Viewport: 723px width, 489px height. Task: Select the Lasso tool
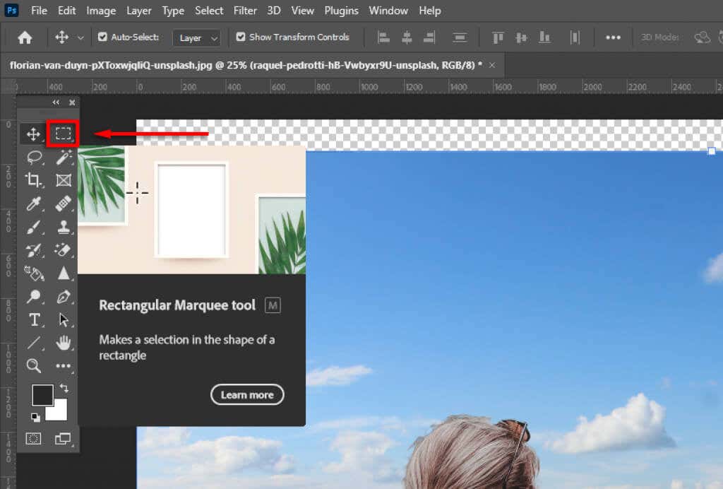(x=34, y=158)
